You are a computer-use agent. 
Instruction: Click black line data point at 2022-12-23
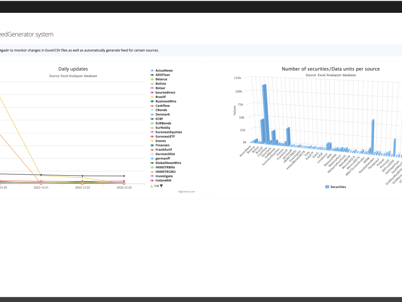(x=124, y=176)
